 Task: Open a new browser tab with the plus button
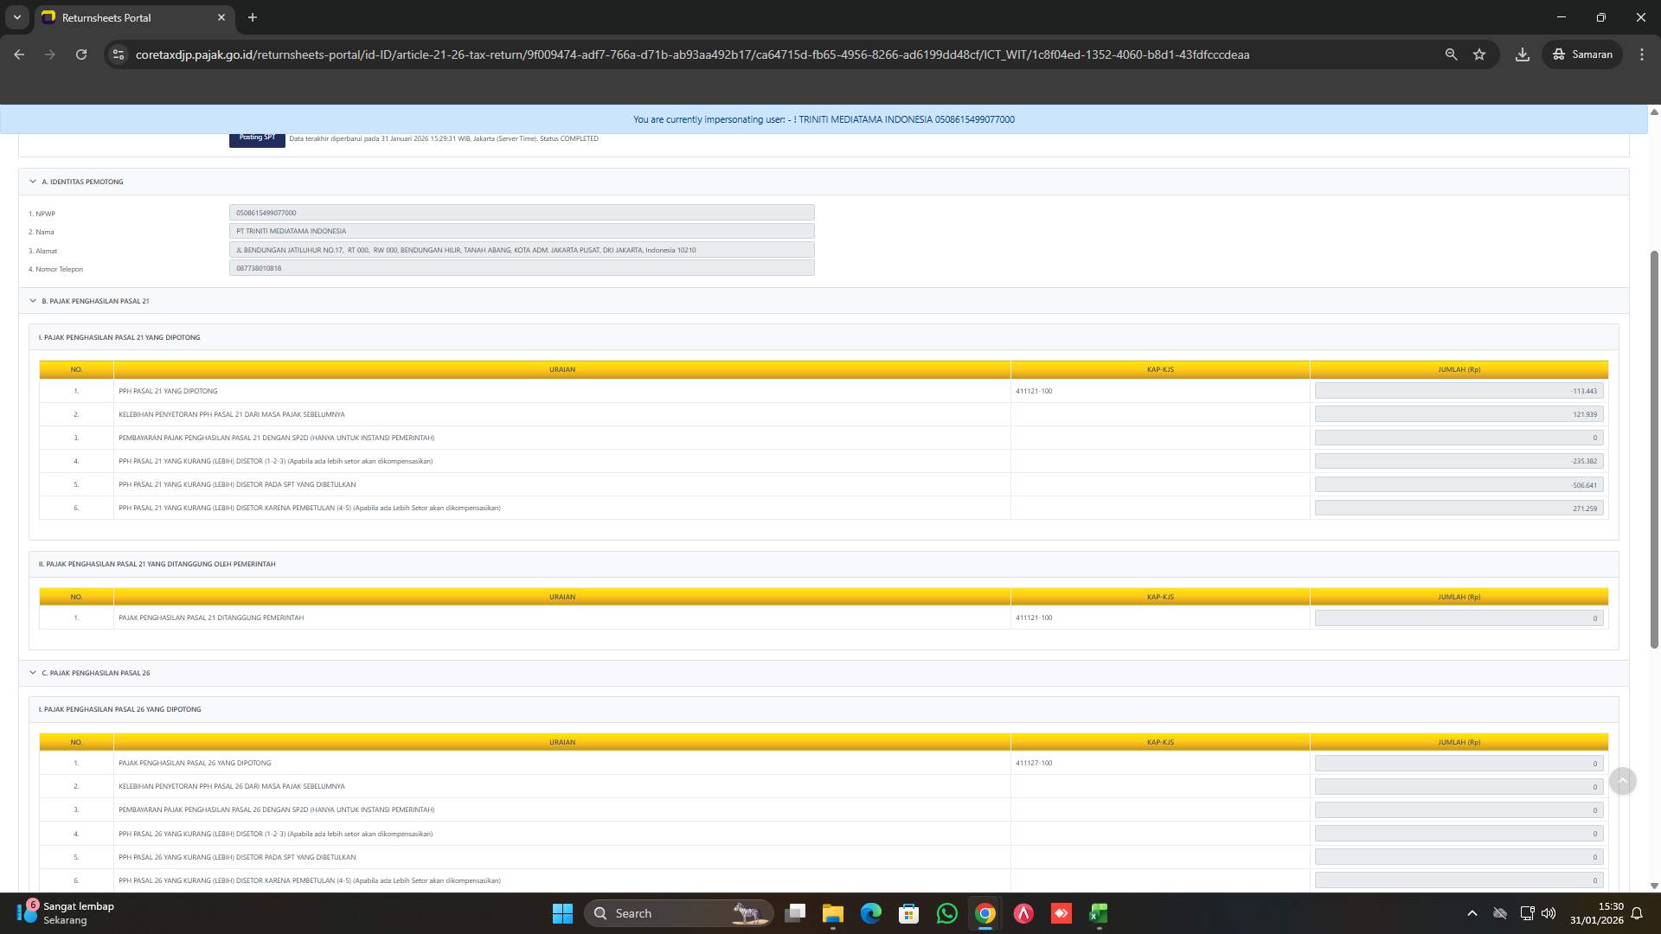click(x=253, y=17)
